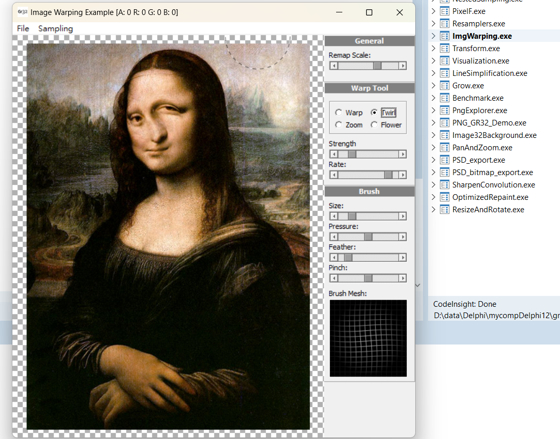This screenshot has height=439, width=560.
Task: Expand Grow.exe tree node
Action: coord(433,86)
